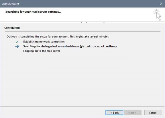Select the Establishing network connection step

tap(44, 42)
